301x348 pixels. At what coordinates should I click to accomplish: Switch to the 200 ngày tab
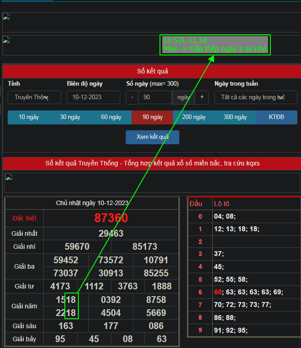click(x=194, y=117)
